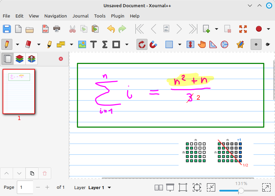Close the sidebar with red X button

[61, 59]
